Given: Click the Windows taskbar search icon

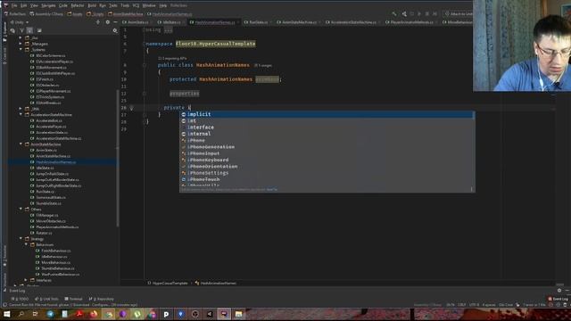Looking at the screenshot, I should tap(21, 314).
